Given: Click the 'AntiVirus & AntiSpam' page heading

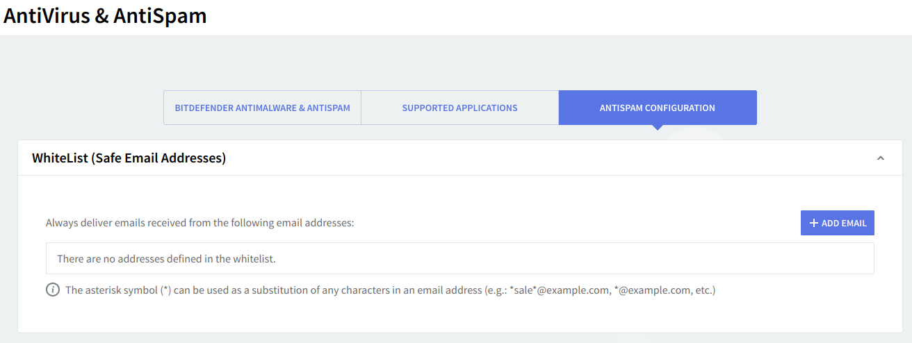Looking at the screenshot, I should (x=105, y=16).
